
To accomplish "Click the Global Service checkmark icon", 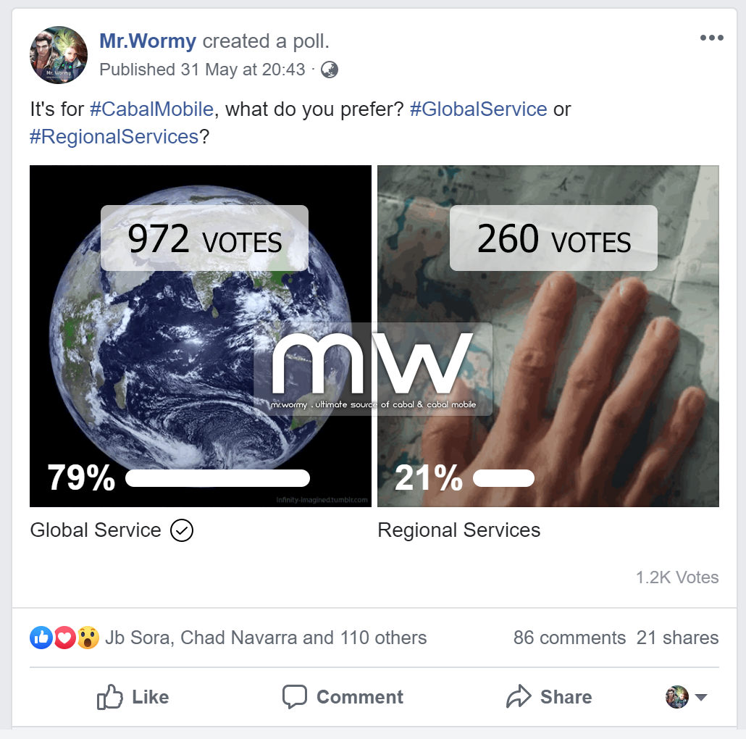I will tap(182, 531).
